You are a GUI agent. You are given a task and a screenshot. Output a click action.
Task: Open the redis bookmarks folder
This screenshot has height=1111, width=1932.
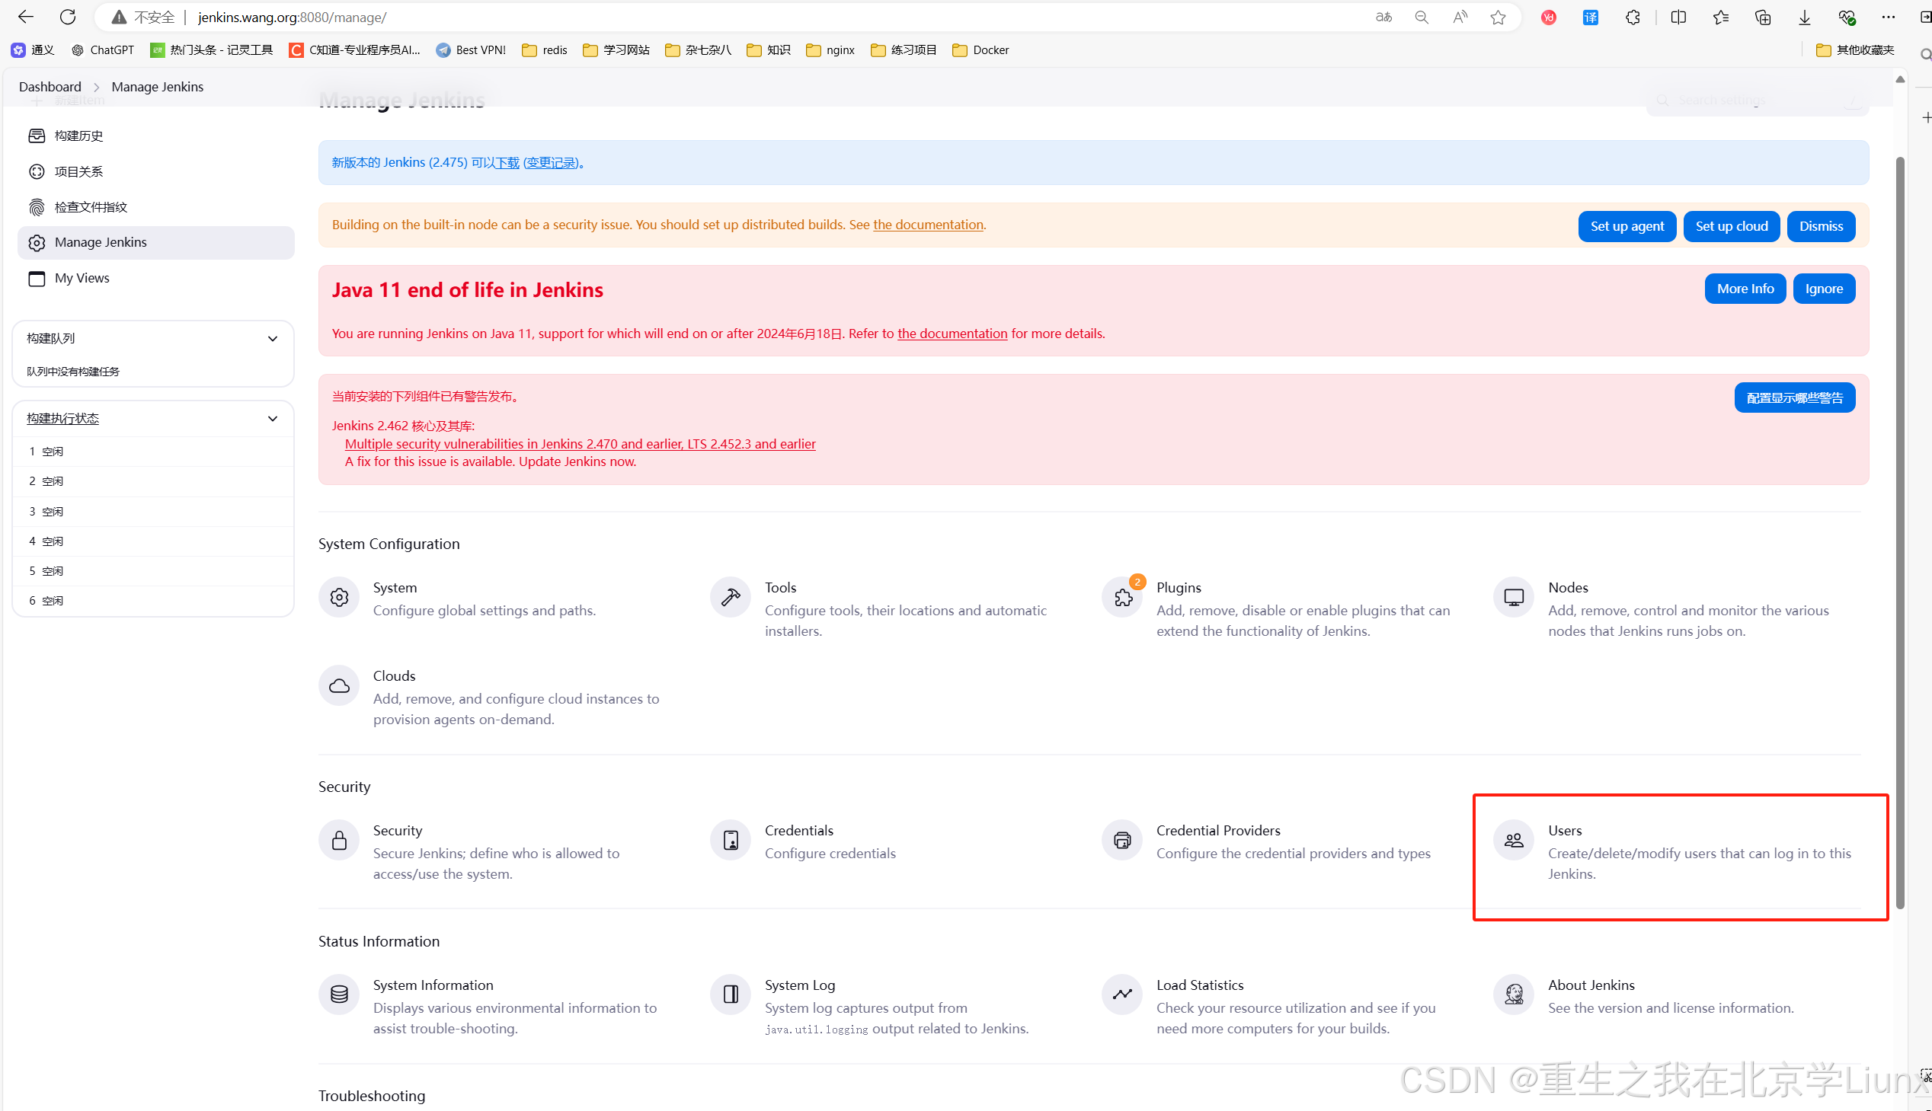coord(544,50)
